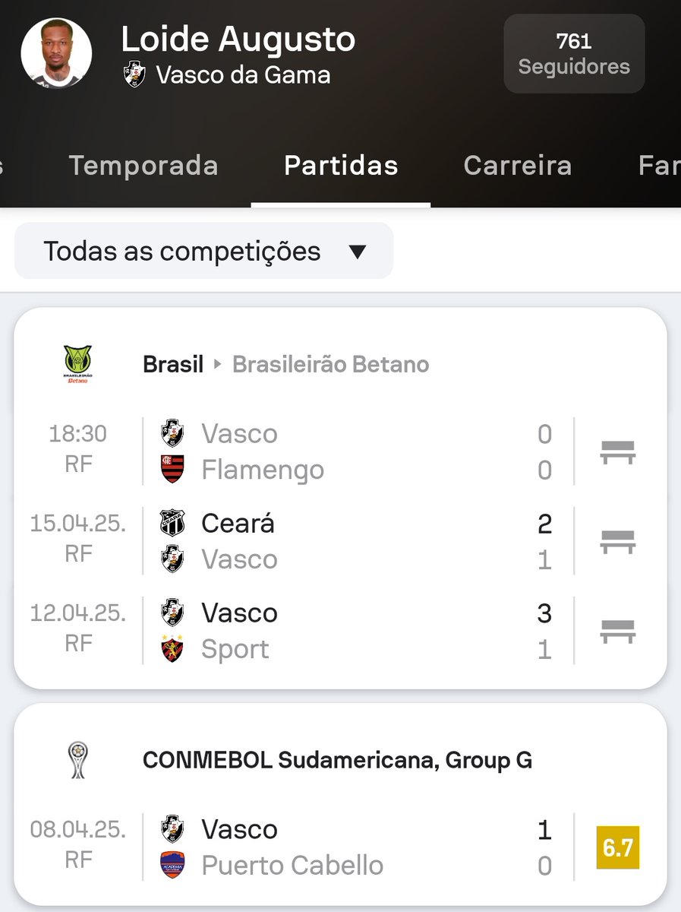
Task: Click the Flamengo club crest
Action: click(x=172, y=470)
